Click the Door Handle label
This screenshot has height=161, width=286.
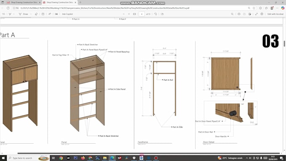click(x=221, y=136)
